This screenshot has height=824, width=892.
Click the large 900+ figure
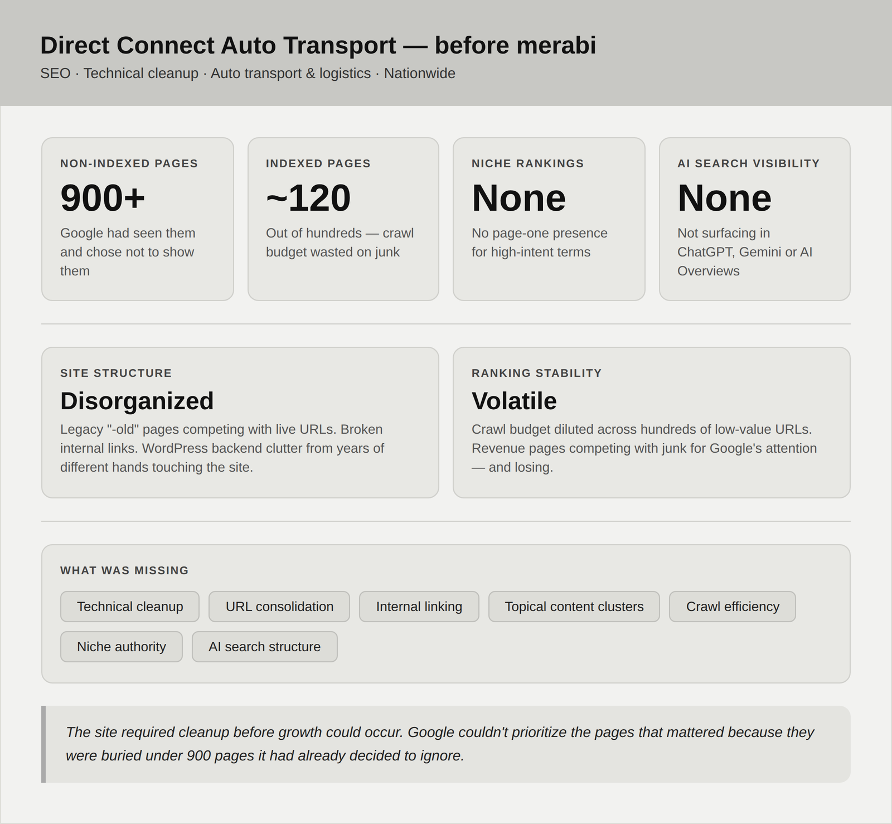pos(103,198)
